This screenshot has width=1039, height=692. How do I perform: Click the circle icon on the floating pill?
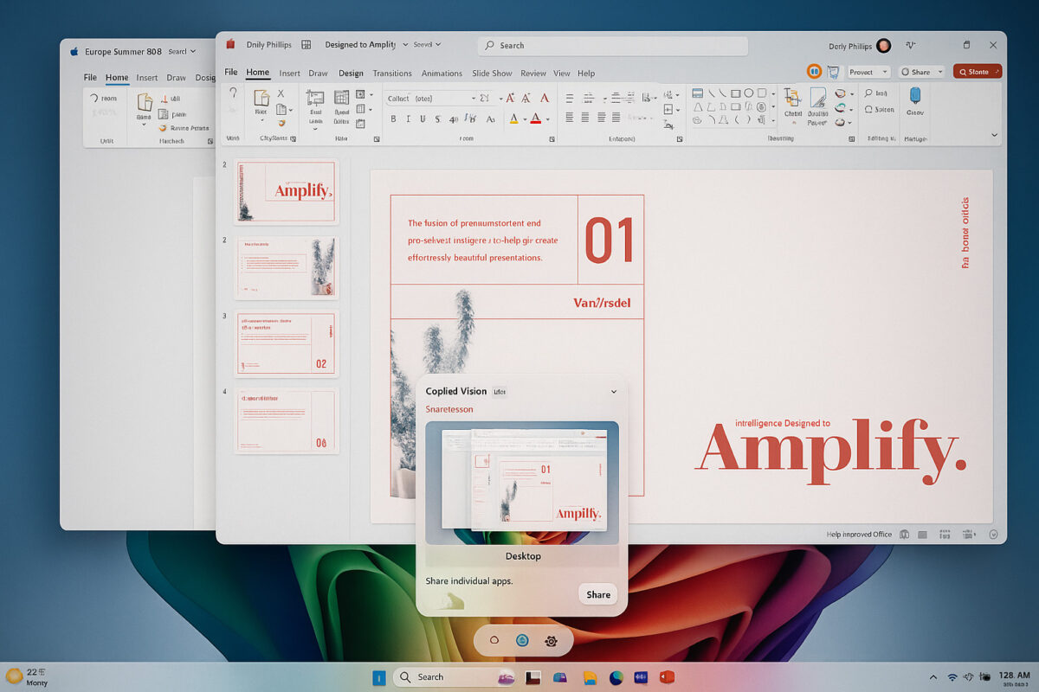click(x=494, y=641)
